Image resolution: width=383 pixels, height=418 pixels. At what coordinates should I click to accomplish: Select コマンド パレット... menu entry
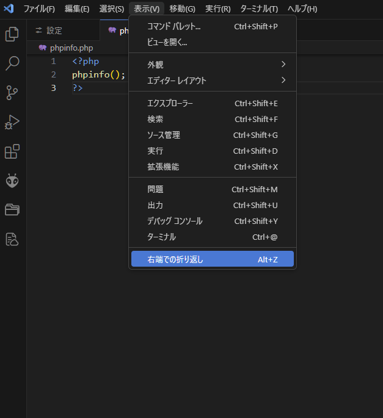(213, 26)
